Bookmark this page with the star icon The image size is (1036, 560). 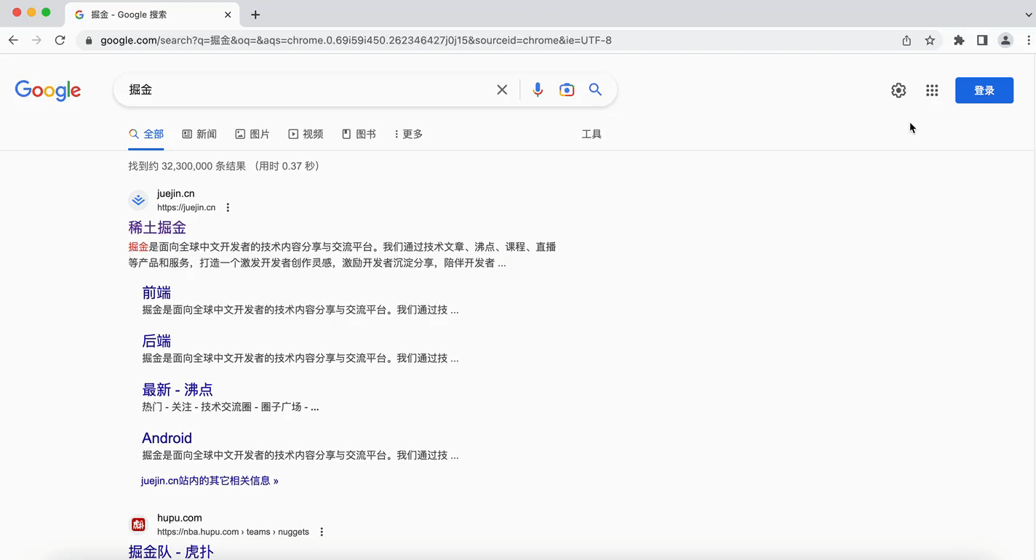pyautogui.click(x=930, y=41)
